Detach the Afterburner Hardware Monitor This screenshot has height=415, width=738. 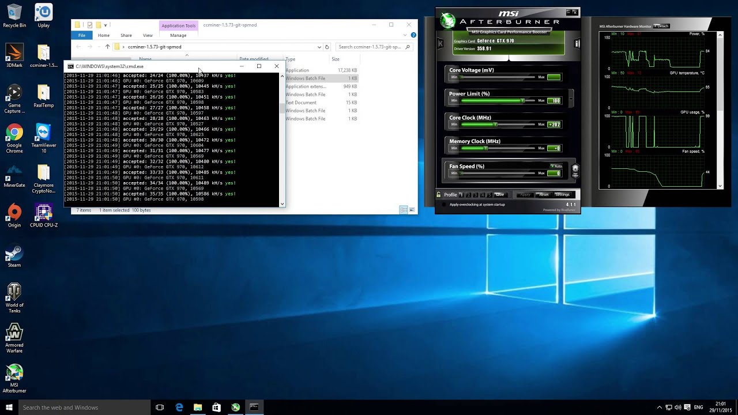662,26
